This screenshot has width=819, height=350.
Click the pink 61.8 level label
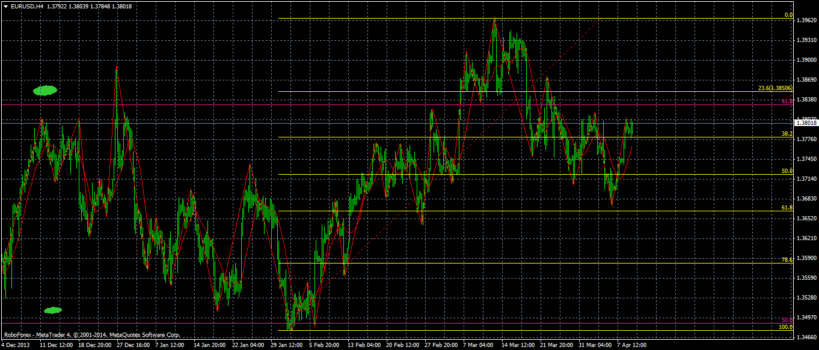click(787, 101)
